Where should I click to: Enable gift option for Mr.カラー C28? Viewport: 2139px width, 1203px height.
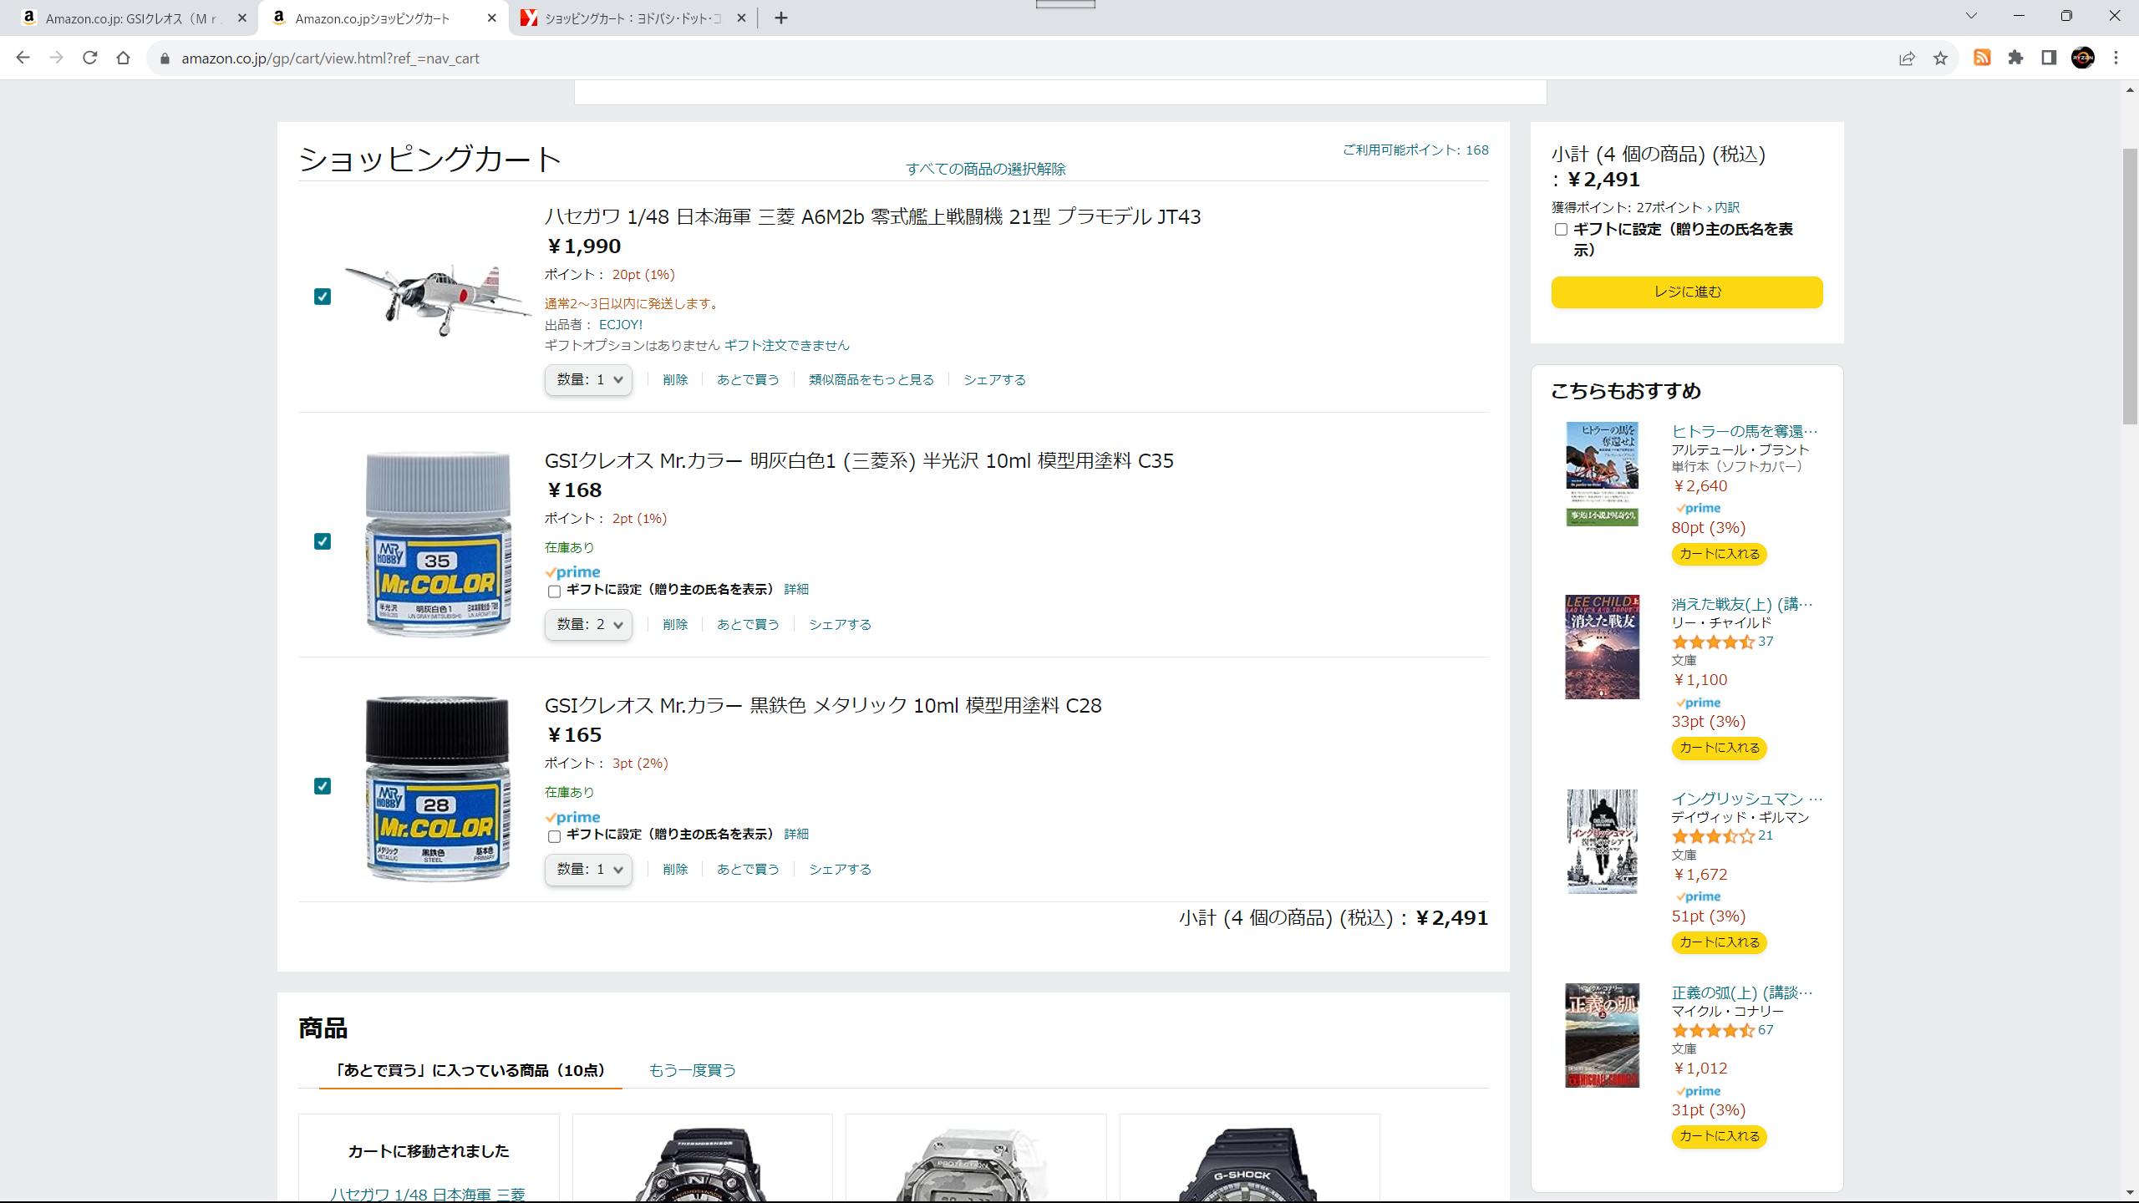554,836
